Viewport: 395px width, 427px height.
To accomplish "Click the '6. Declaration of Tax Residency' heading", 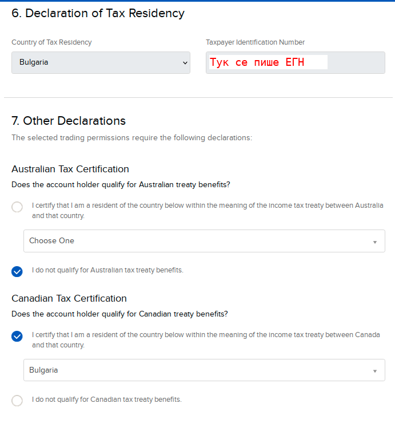I will pyautogui.click(x=98, y=13).
